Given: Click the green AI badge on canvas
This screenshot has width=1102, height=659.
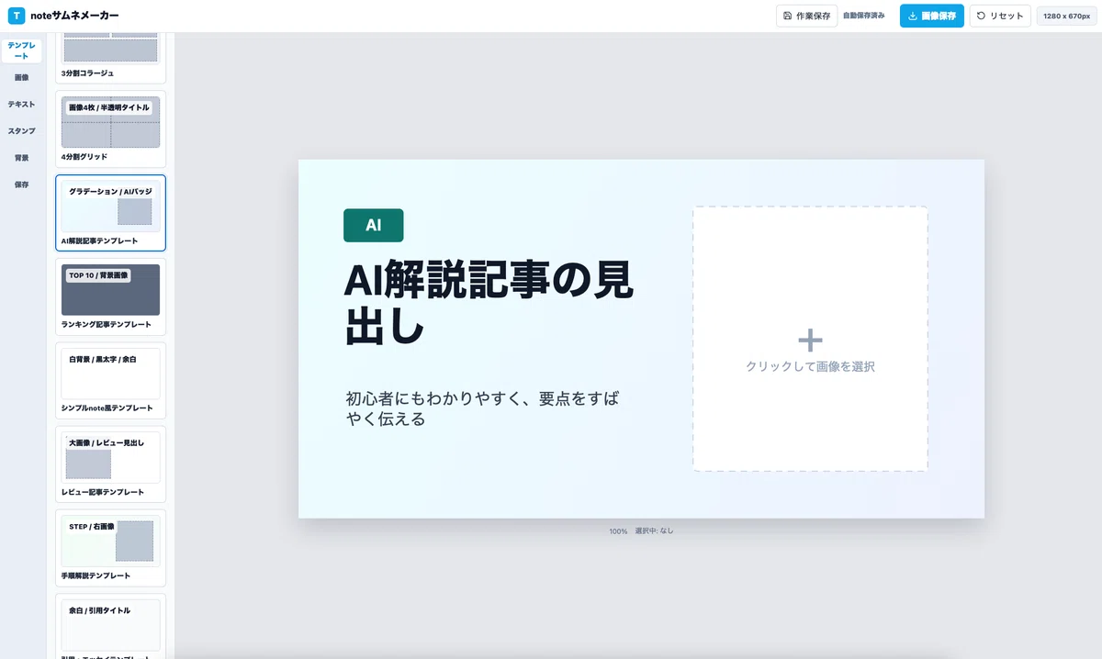Looking at the screenshot, I should click(373, 225).
